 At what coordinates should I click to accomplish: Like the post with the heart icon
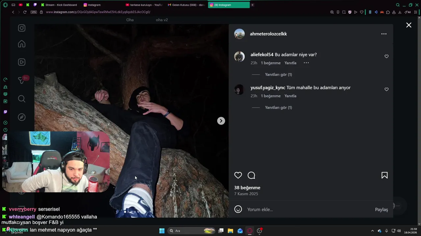point(238,175)
